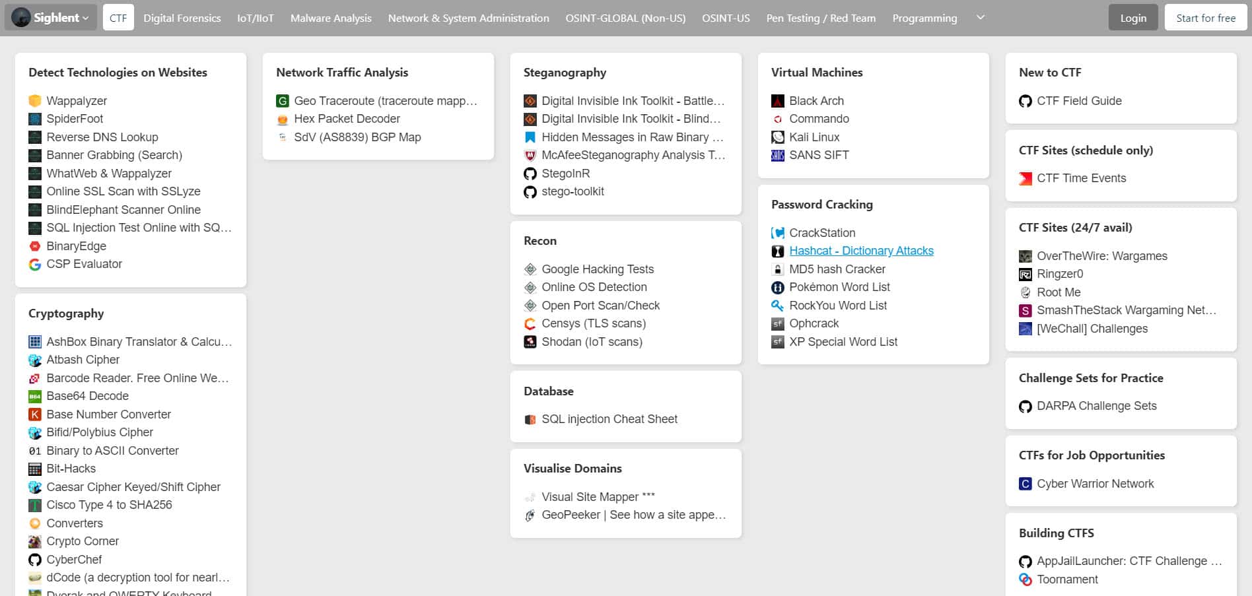Click the Hidden Messages bookmark icon
Screen dimensions: 1252x596
click(x=530, y=137)
